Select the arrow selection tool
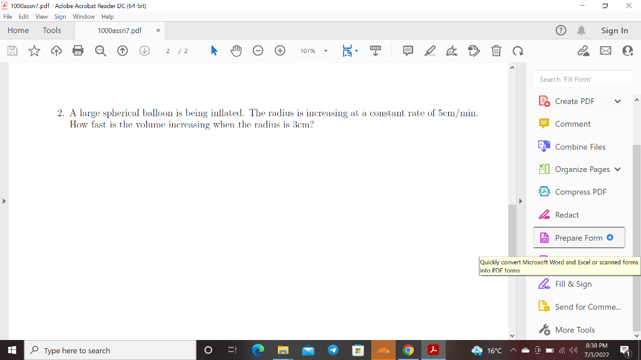The width and height of the screenshot is (641, 360). pyautogui.click(x=213, y=51)
